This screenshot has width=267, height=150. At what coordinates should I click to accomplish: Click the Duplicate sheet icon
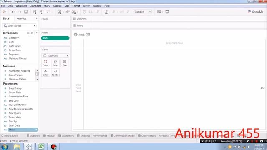tap(68, 12)
